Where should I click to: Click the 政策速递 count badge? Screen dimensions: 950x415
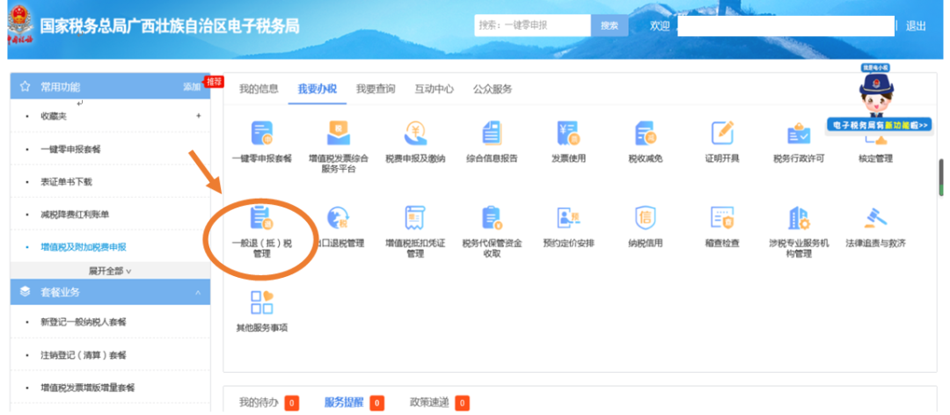pos(462,403)
